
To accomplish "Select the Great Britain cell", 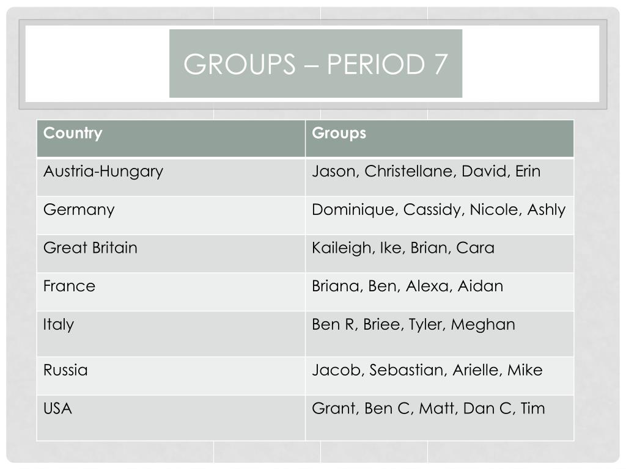I will (171, 253).
